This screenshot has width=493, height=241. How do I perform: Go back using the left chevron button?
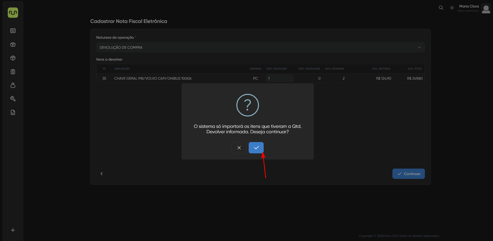coord(102,174)
